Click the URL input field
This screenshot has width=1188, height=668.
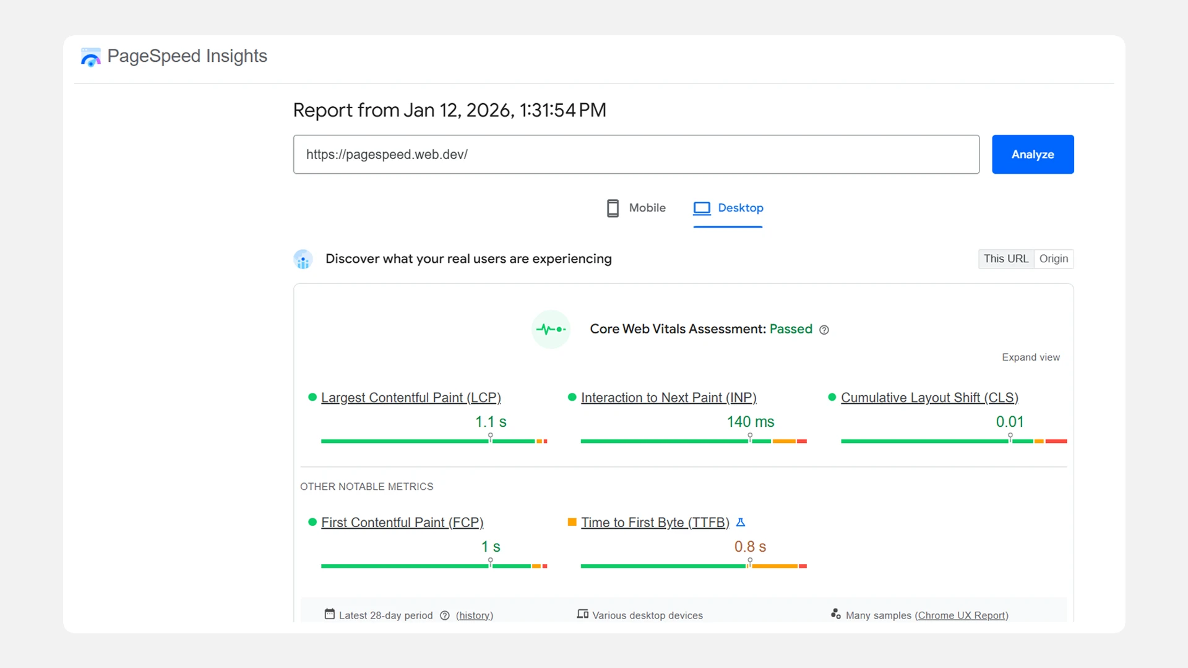[636, 155]
